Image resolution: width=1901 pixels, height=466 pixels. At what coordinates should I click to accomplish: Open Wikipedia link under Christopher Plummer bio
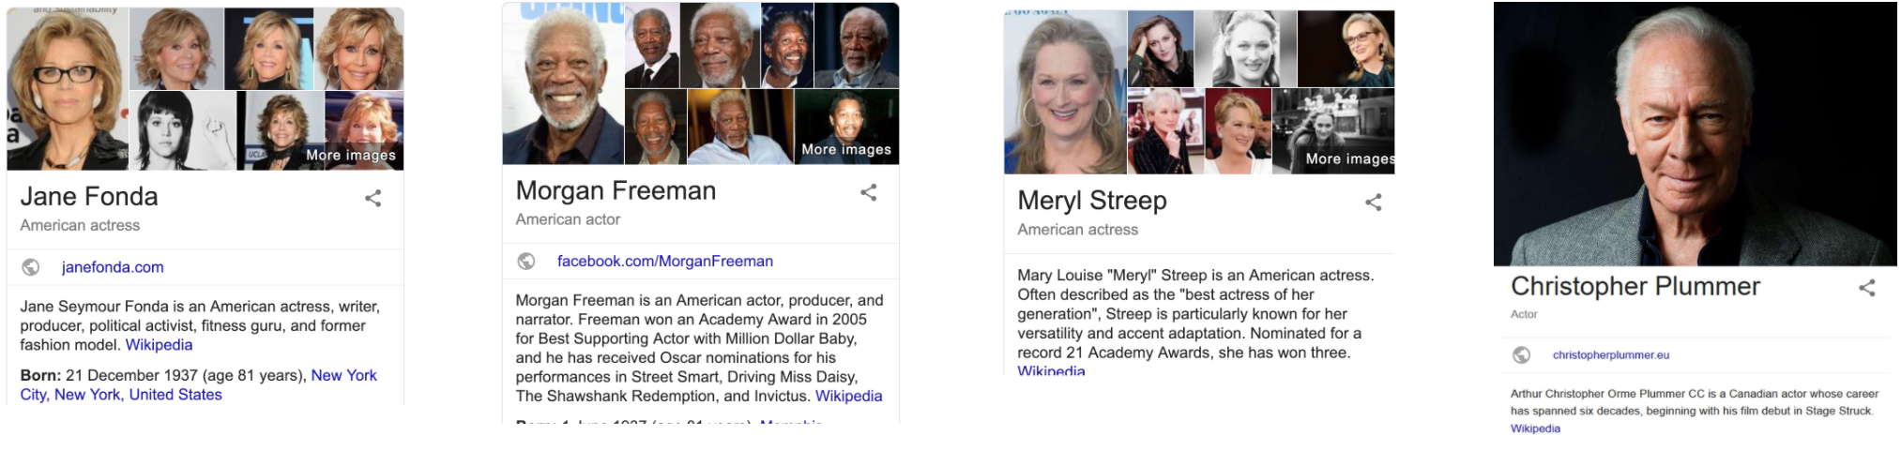pos(1535,428)
